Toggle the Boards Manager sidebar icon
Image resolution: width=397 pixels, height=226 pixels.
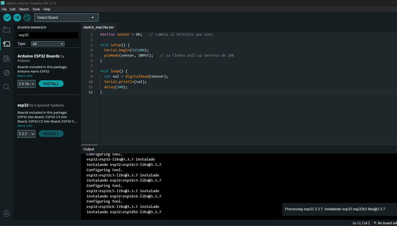point(7,44)
